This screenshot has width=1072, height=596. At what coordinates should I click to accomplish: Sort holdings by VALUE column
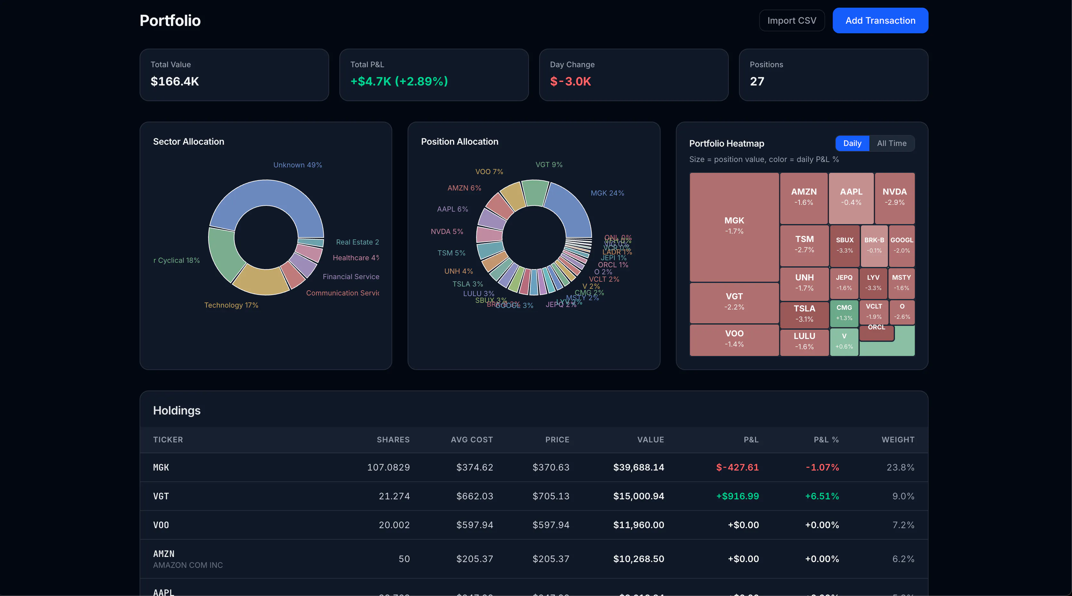[x=650, y=439]
